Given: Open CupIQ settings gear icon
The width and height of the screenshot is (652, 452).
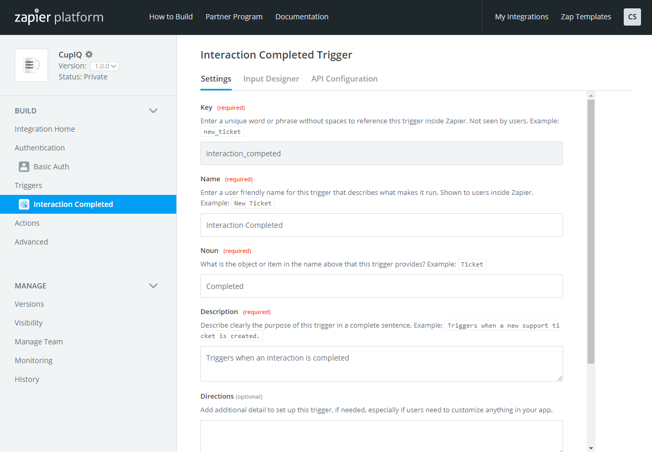Looking at the screenshot, I should (x=89, y=54).
